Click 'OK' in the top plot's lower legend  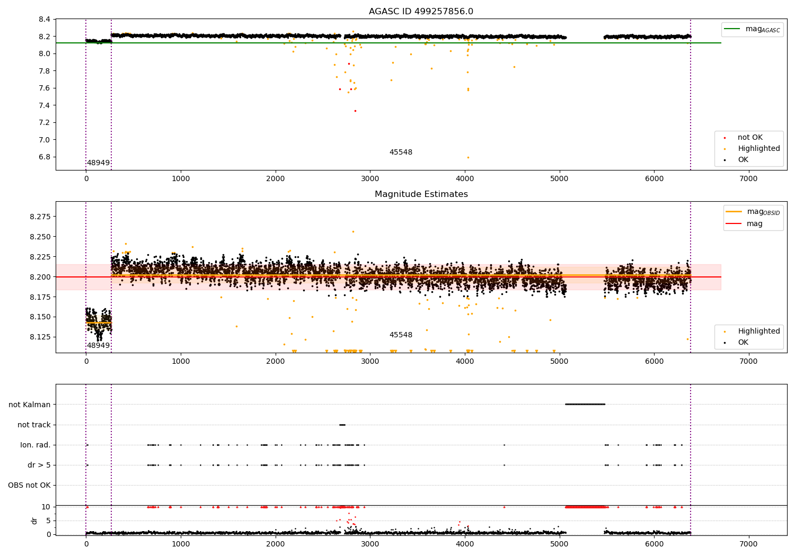[x=743, y=160]
